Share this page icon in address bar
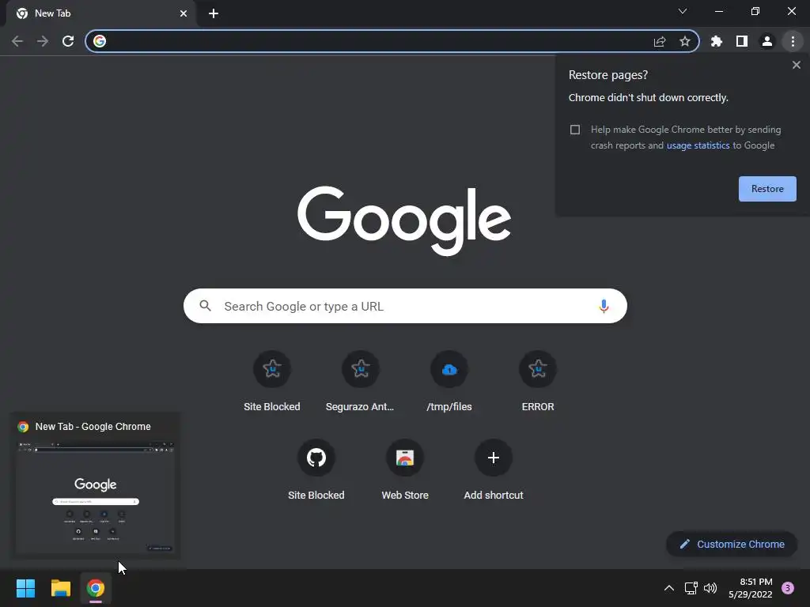 coord(660,41)
